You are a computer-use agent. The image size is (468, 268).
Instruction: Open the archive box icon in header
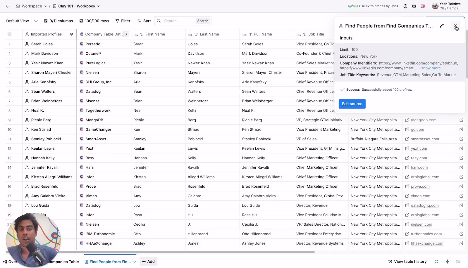pos(414,6)
